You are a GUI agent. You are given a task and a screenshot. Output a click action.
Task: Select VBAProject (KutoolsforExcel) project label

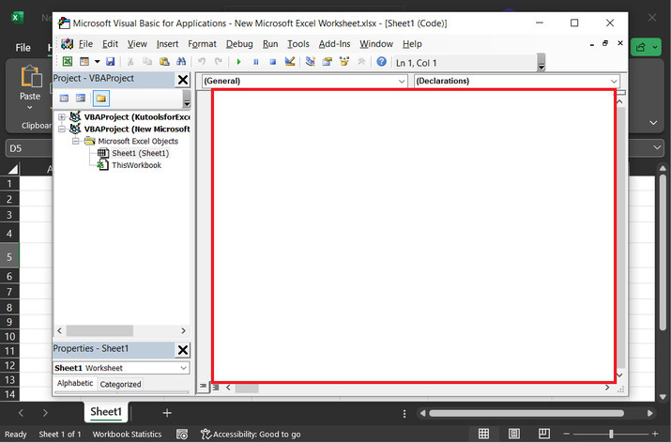137,116
